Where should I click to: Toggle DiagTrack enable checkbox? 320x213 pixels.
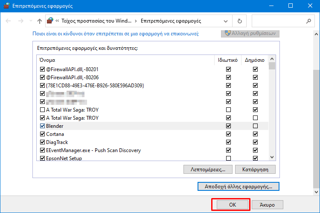click(42, 142)
